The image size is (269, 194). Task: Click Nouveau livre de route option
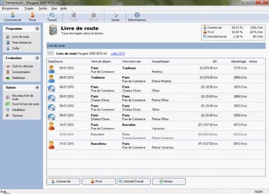pyautogui.click(x=23, y=97)
